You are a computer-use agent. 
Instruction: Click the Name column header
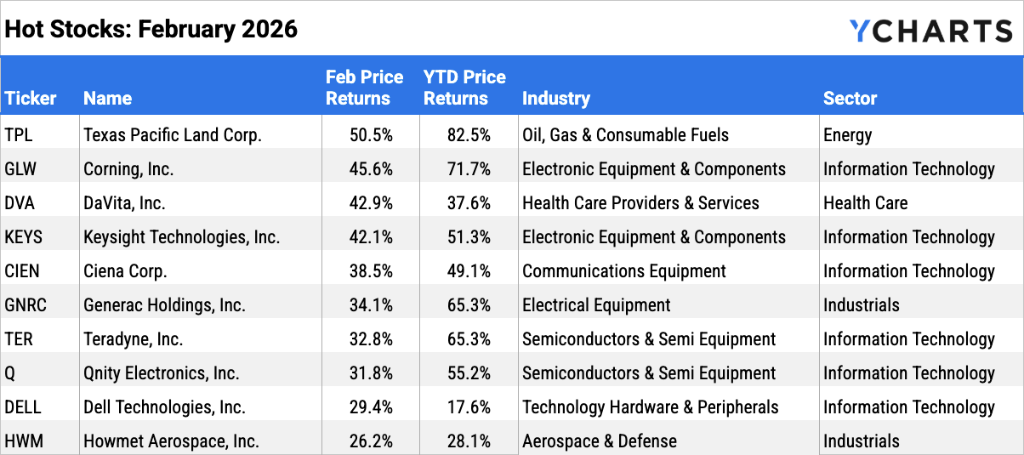click(108, 99)
